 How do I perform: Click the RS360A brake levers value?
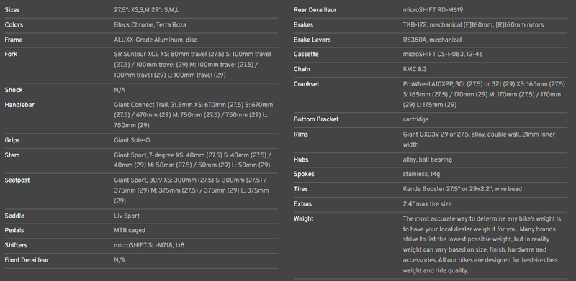pyautogui.click(x=432, y=40)
